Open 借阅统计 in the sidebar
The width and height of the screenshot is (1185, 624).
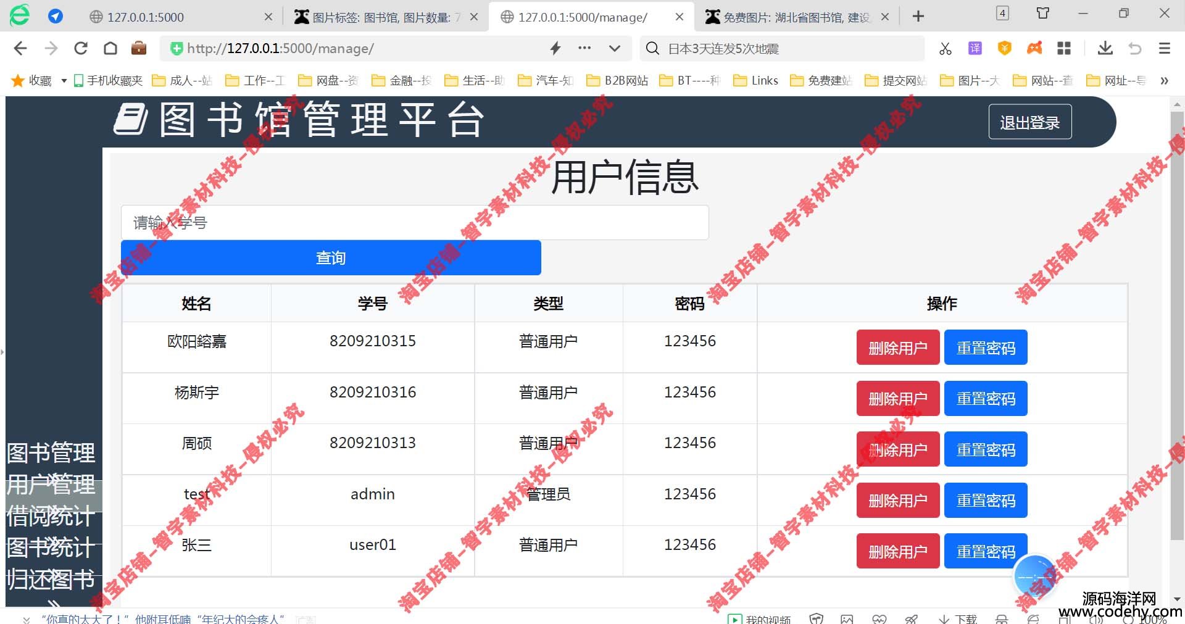51,516
